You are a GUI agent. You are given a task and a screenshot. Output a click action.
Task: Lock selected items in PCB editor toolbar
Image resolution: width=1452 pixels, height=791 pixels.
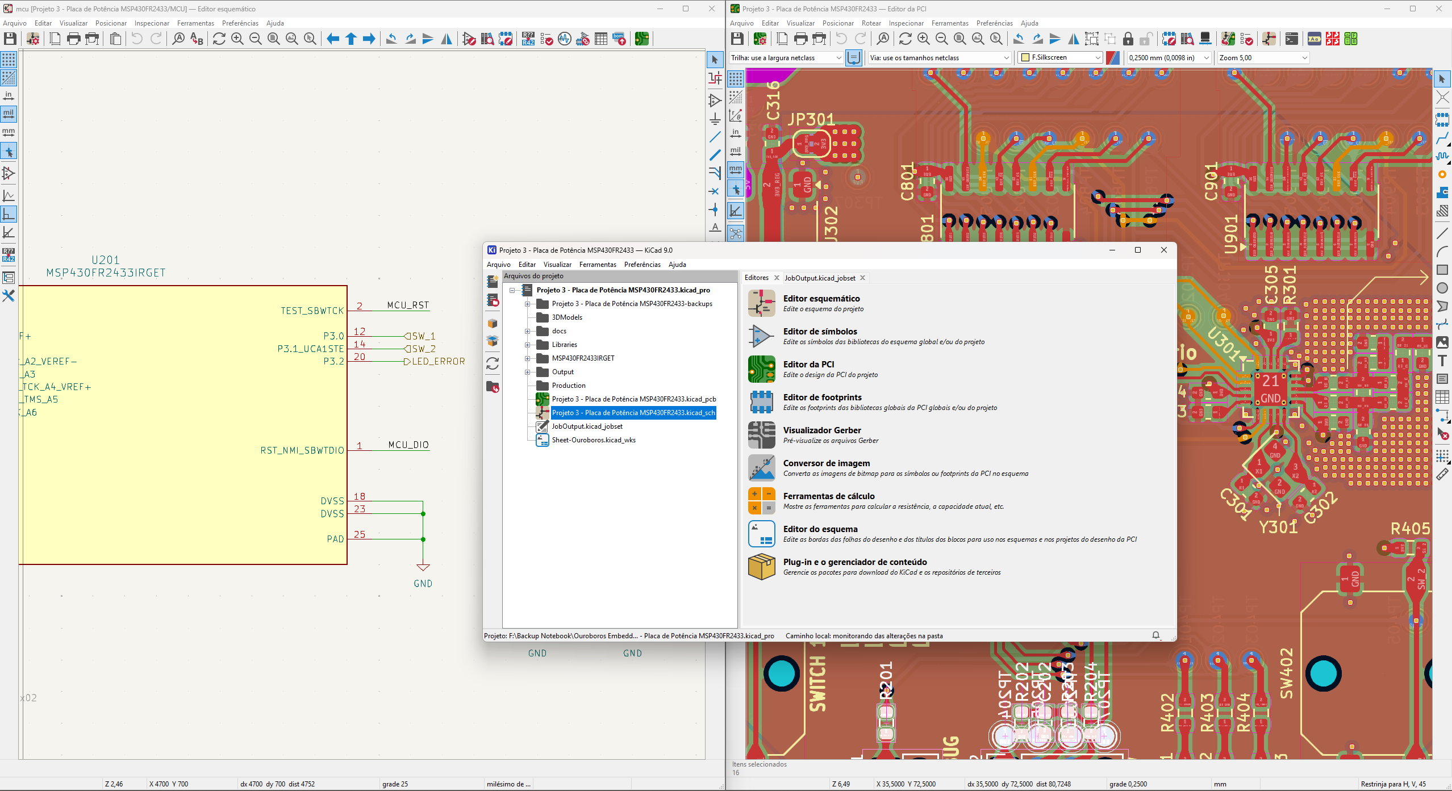click(x=1128, y=39)
